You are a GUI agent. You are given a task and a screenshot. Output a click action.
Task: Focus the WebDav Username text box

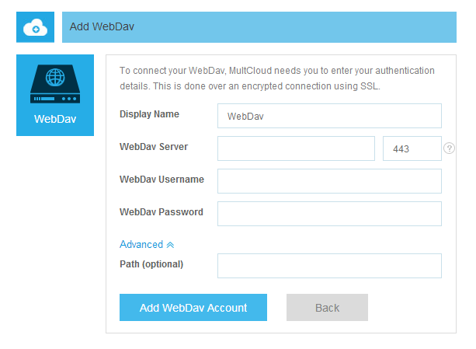coord(329,181)
